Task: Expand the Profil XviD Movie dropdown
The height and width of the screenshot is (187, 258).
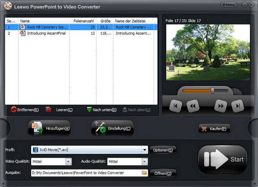Action: pos(145,150)
